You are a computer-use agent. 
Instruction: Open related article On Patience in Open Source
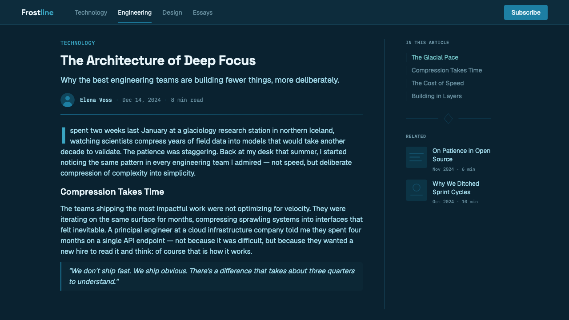(x=461, y=155)
